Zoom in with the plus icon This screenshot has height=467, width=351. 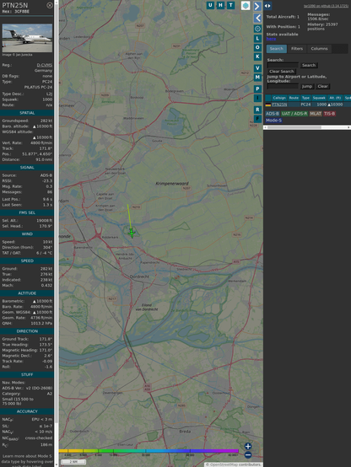pos(248,446)
